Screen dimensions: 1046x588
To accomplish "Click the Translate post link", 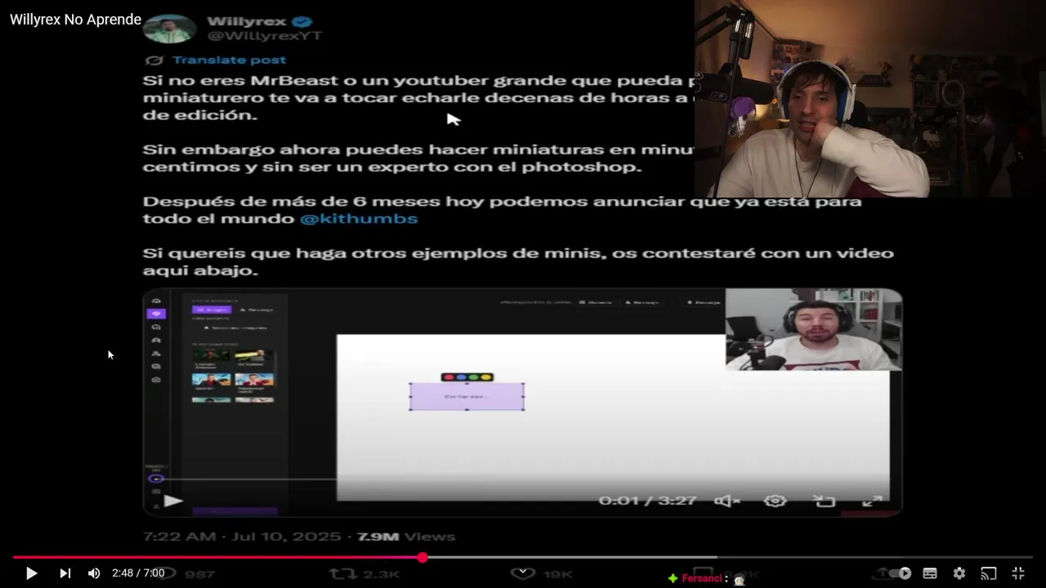I will coord(229,60).
